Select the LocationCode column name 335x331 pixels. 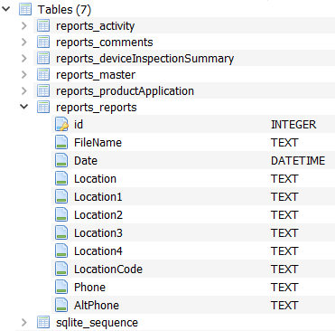point(108,269)
